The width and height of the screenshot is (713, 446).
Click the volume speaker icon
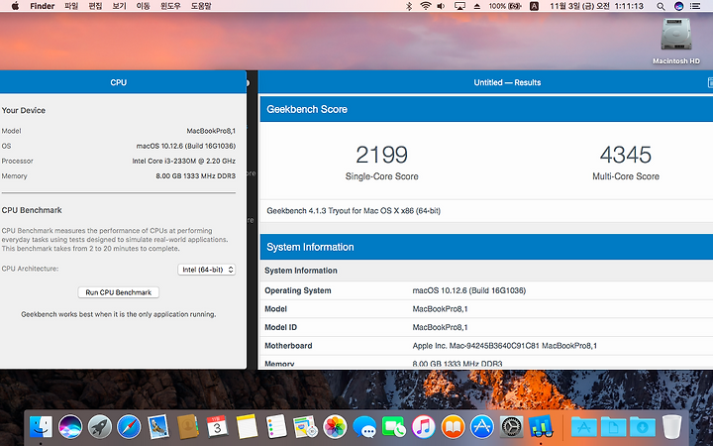(441, 6)
